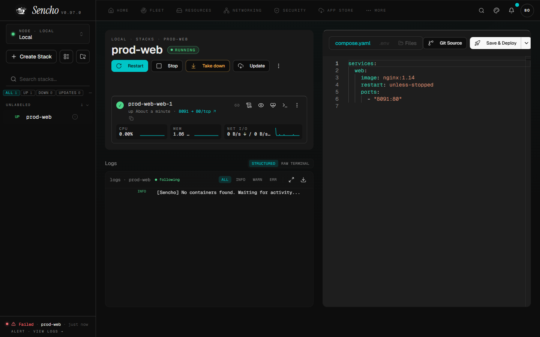Click the Create Stack button

coord(31,57)
